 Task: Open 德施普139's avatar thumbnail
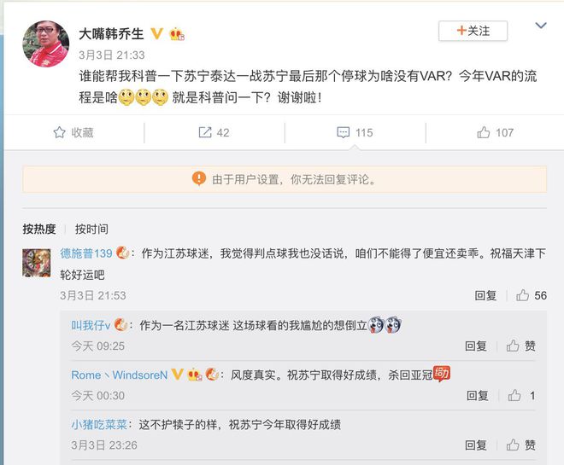click(37, 263)
